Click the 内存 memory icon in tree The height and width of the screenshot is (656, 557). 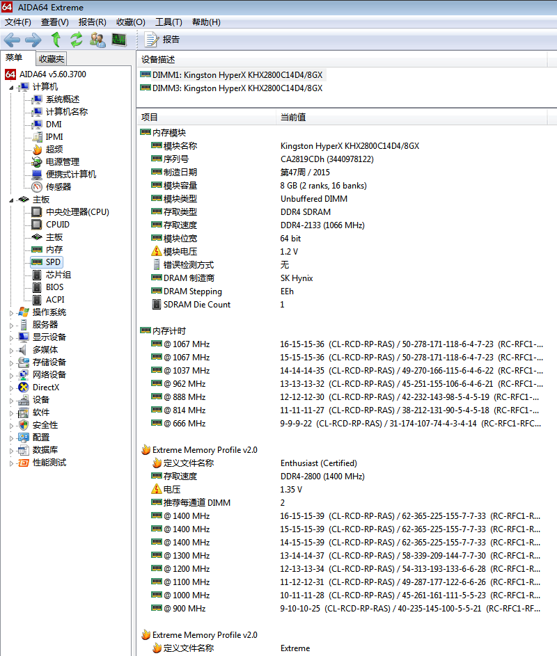(38, 250)
